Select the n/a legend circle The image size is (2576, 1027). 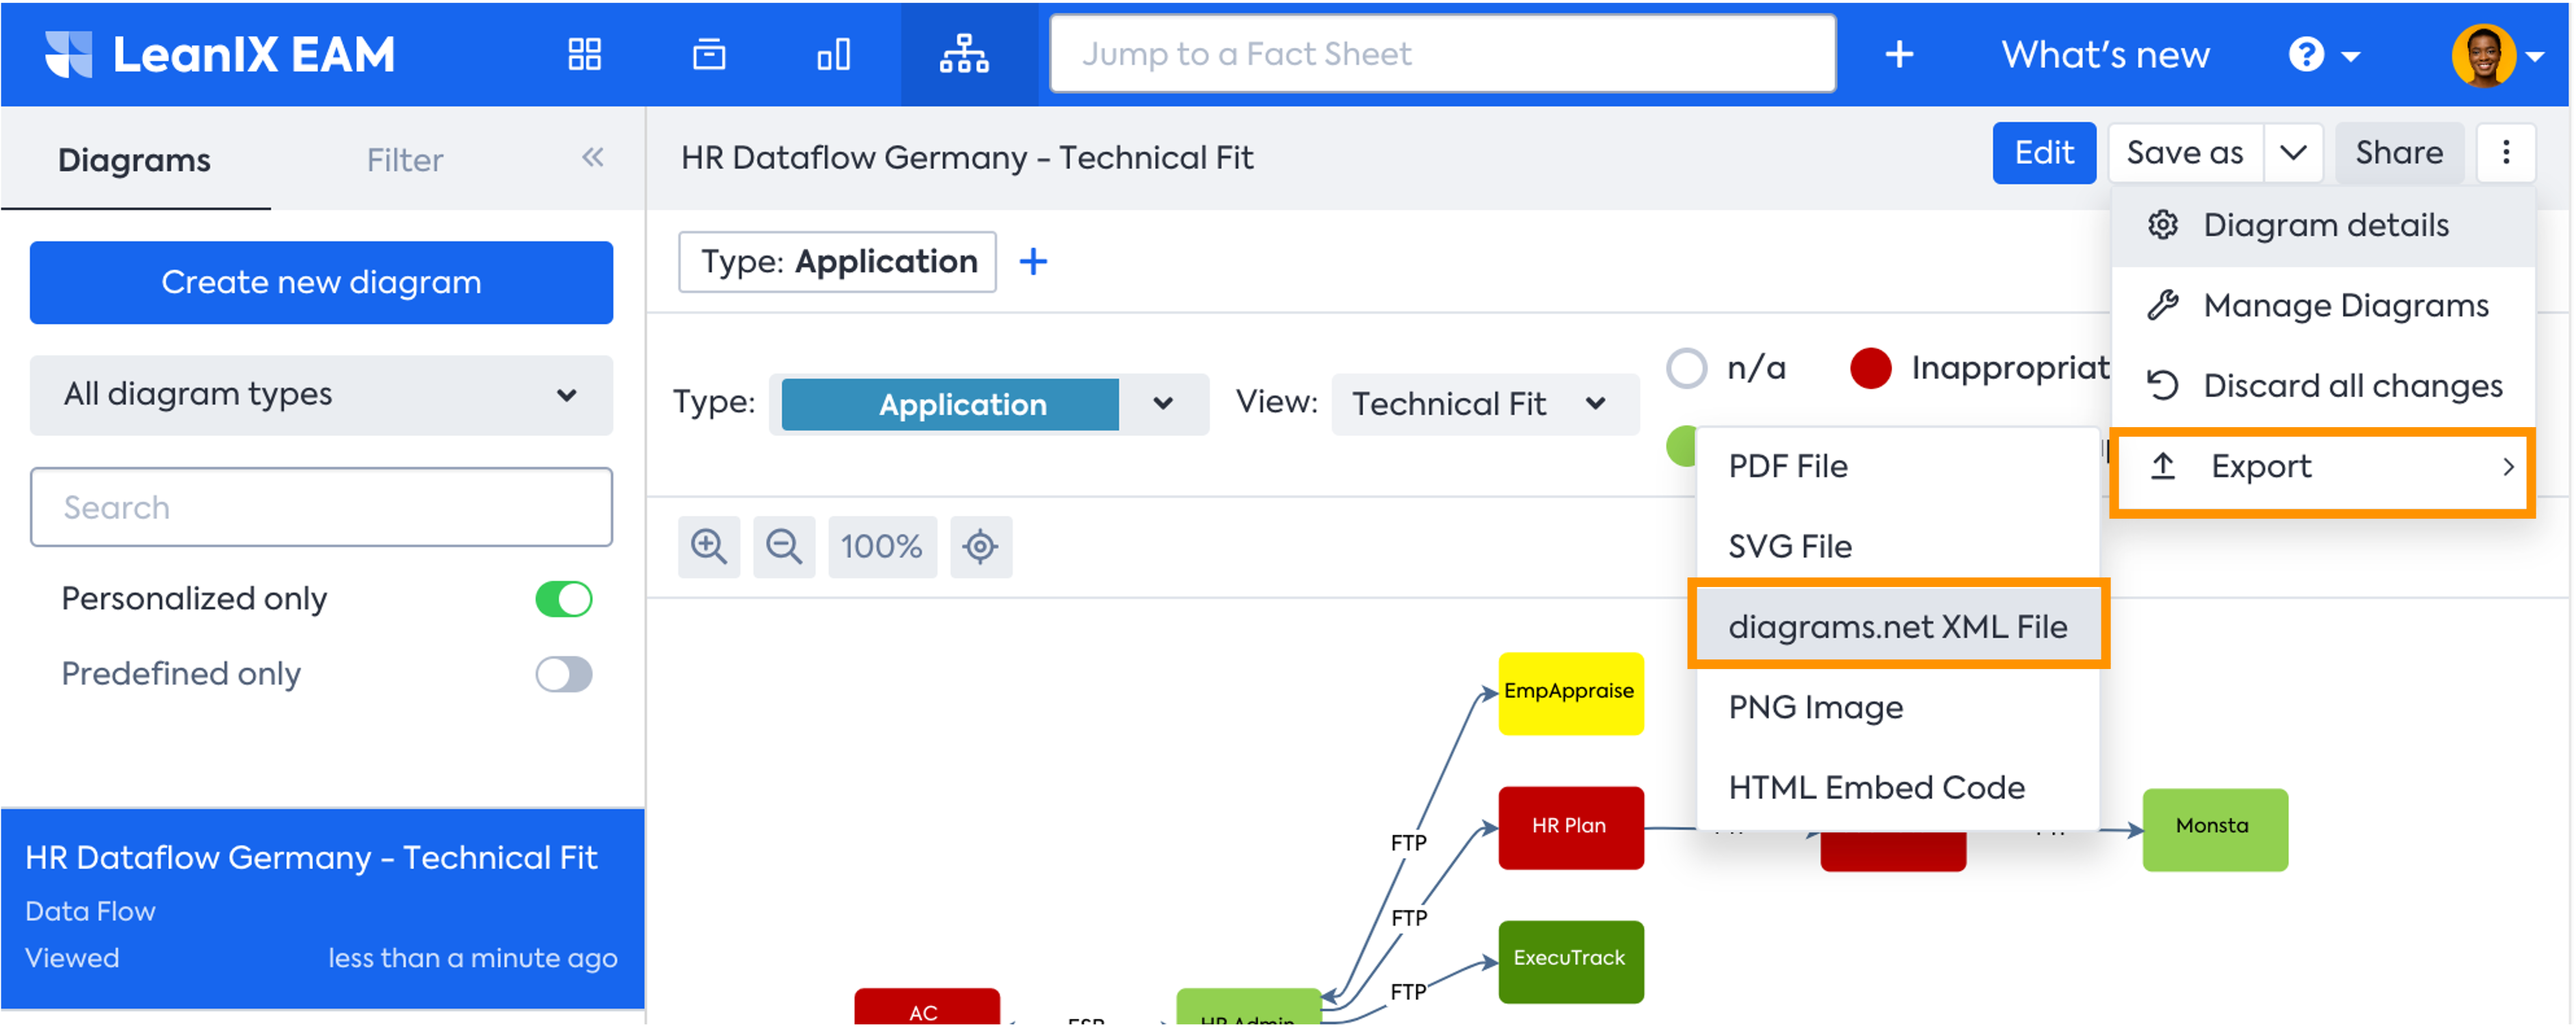point(1687,368)
